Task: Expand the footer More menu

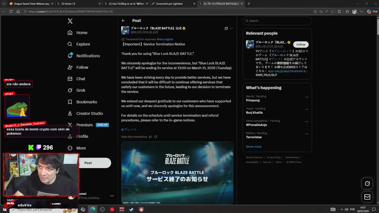Action: (280, 162)
